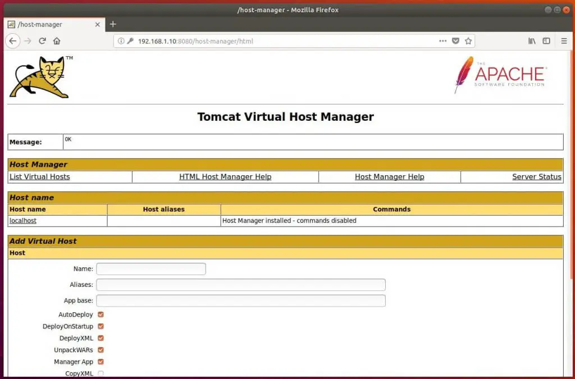The image size is (575, 379).
Task: Click the 'Host Manager installed - commands disabled' text
Action: (289, 221)
